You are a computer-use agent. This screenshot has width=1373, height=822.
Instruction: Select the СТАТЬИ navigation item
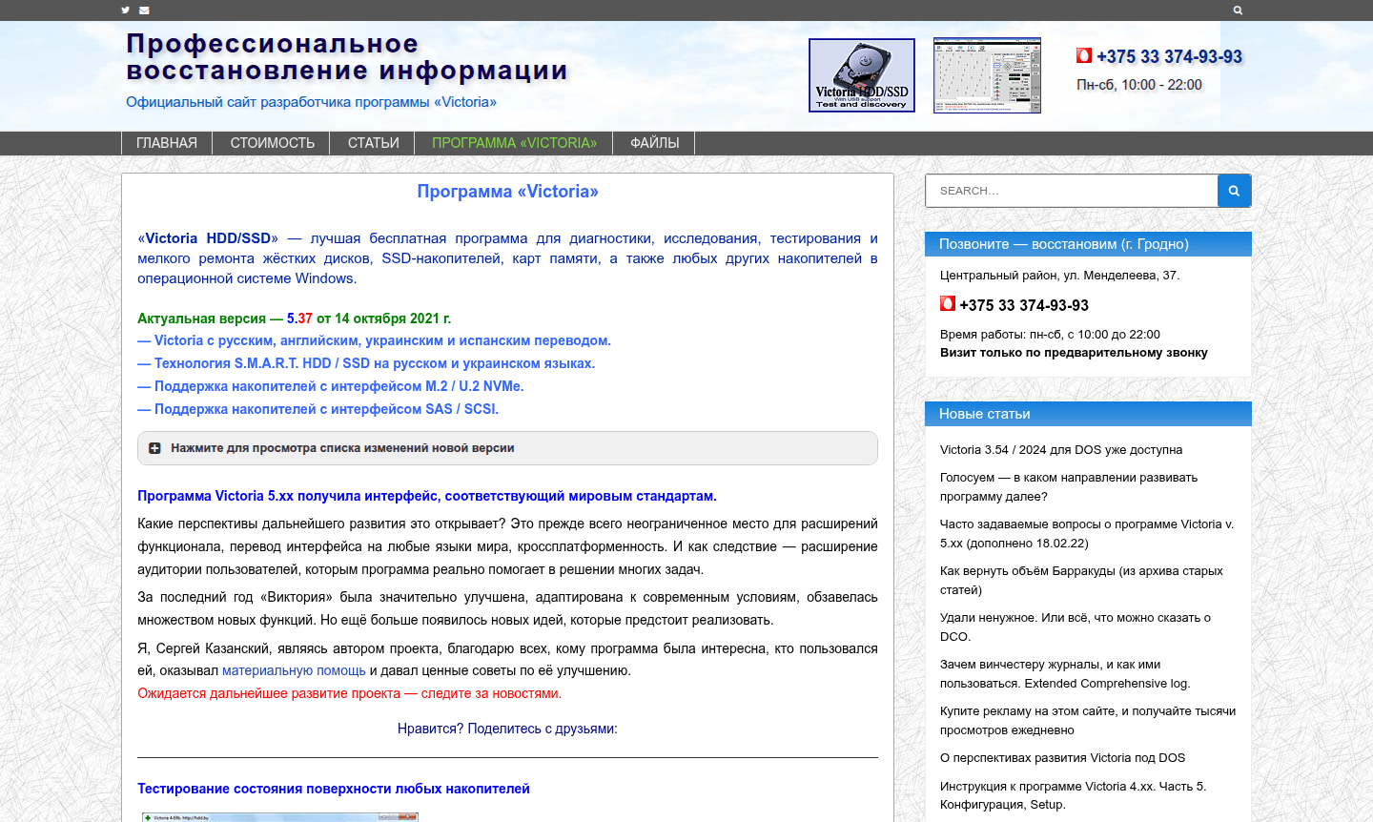coord(371,142)
